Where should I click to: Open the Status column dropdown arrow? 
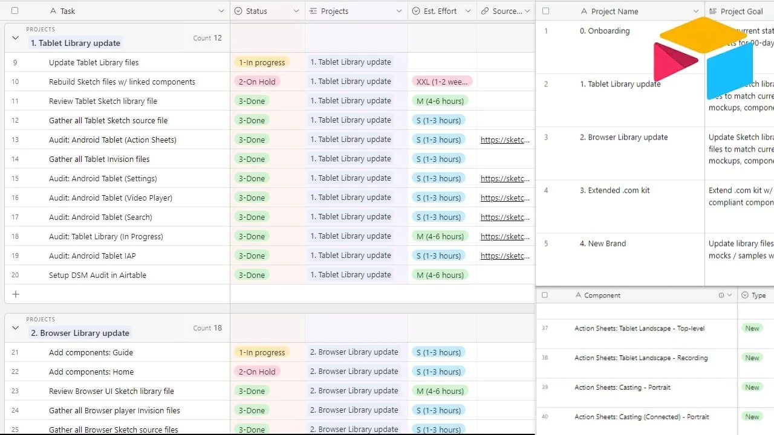click(296, 11)
